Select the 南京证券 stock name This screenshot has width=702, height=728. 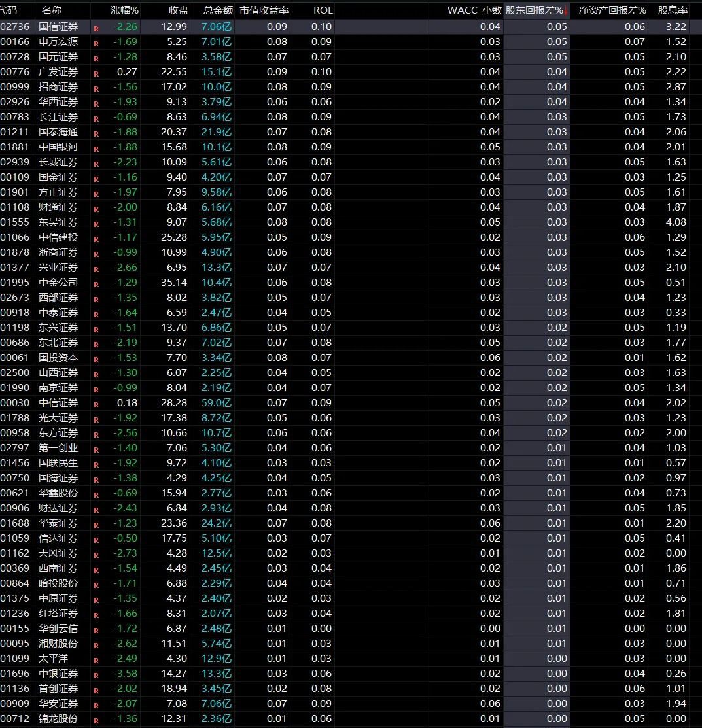[58, 388]
